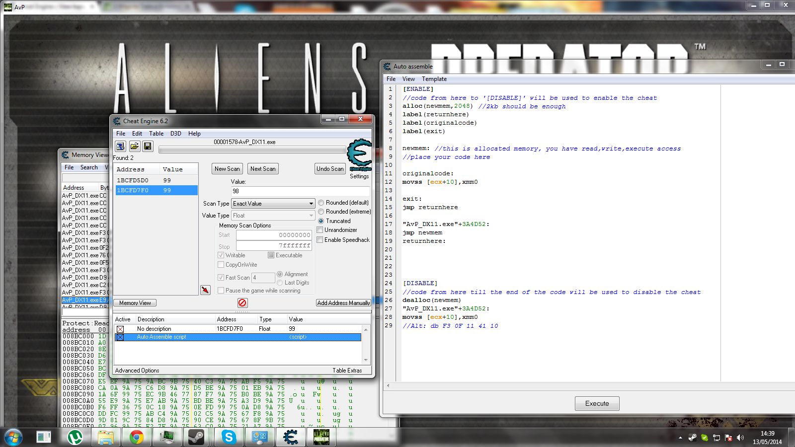The image size is (795, 447).
Task: Open File menu in Auto assemble window
Action: pos(391,79)
